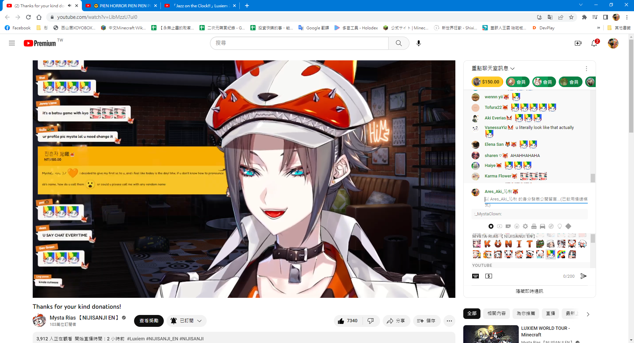Mute the Thanks for your kind tab

pos(69,6)
